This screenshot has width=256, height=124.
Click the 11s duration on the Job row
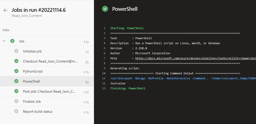pyautogui.click(x=86, y=42)
